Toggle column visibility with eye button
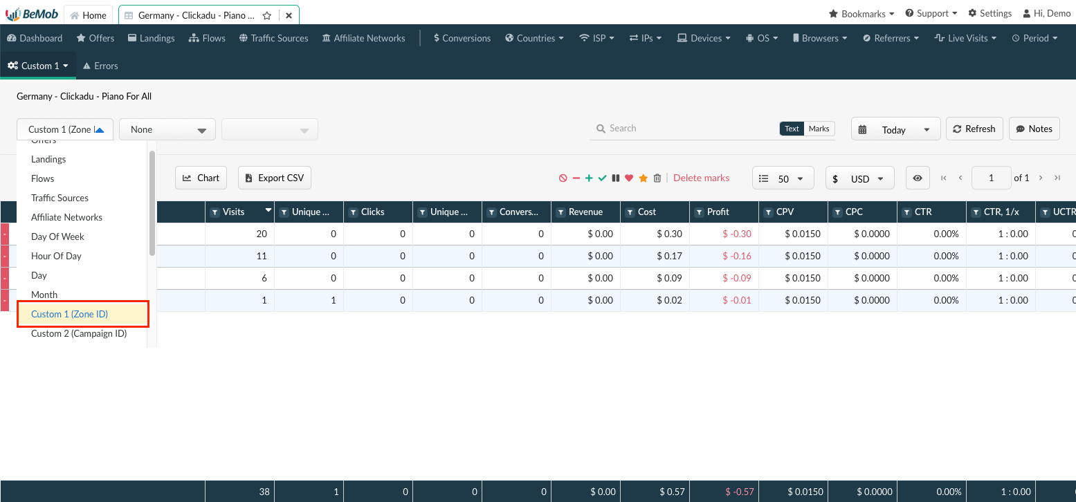Screen dimensions: 1076x502 point(918,178)
